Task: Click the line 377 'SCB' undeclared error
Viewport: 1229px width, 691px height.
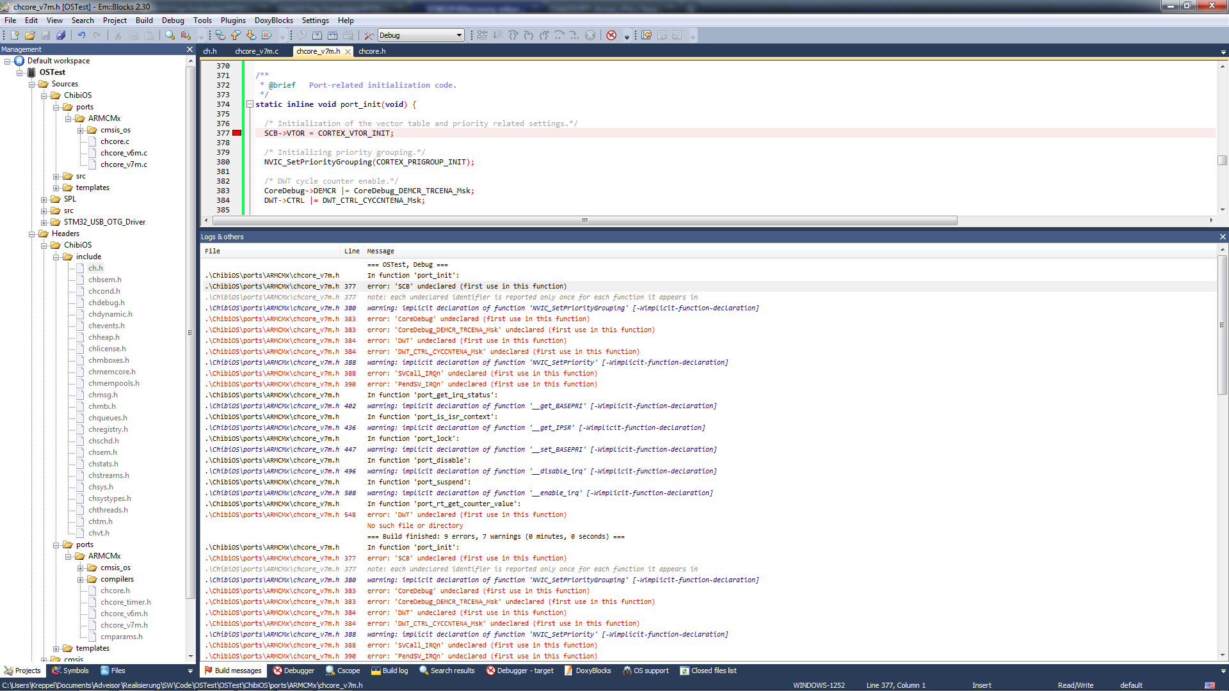Action: pyautogui.click(x=709, y=287)
